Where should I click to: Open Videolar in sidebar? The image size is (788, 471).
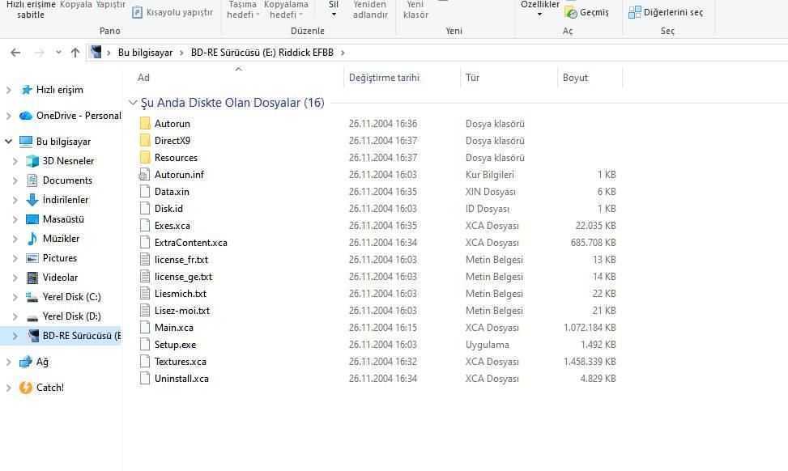click(60, 278)
